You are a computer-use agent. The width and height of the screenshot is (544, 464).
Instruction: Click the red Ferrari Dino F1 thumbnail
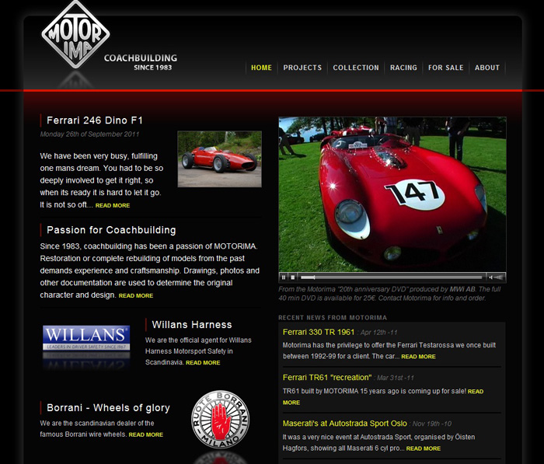(220, 159)
